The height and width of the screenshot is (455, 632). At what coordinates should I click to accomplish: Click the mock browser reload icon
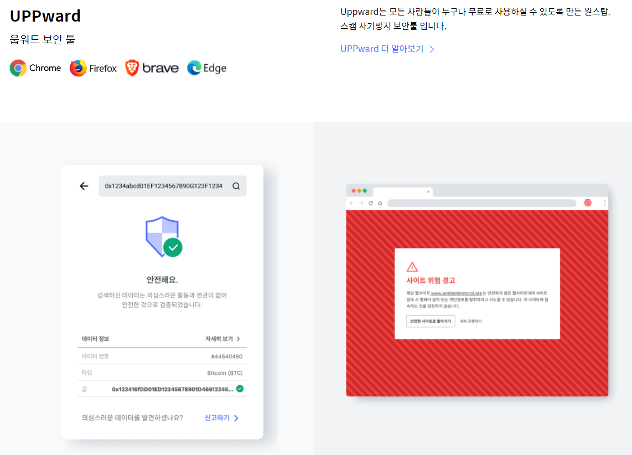(370, 203)
